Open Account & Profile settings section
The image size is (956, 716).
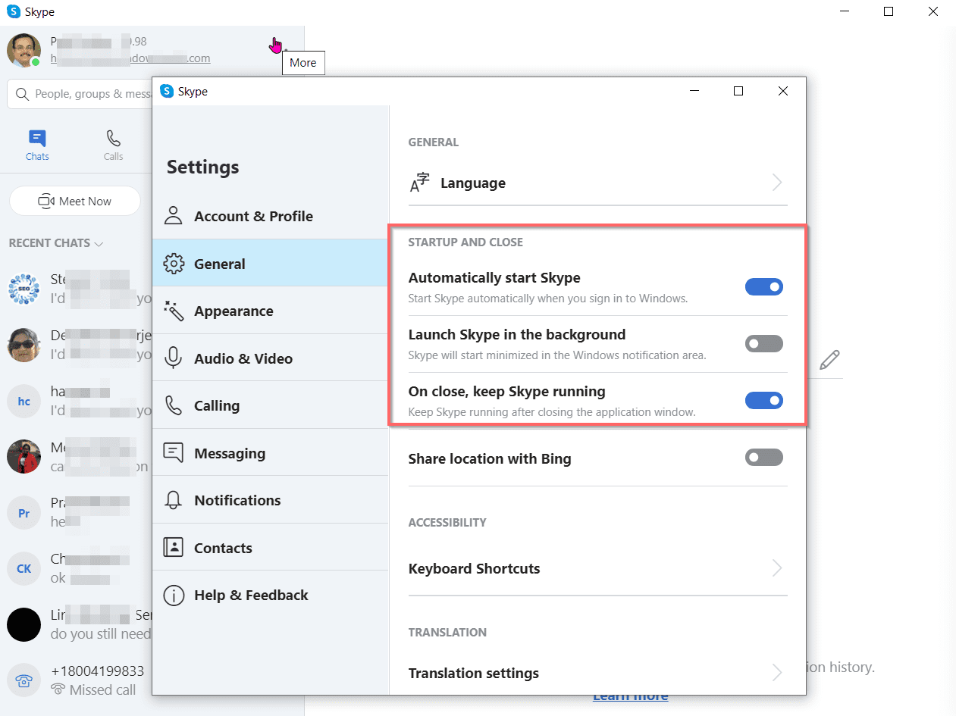(x=252, y=217)
